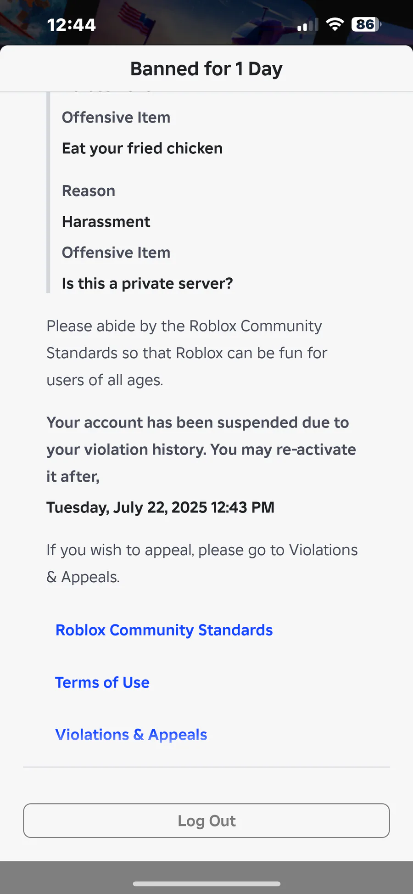Screen dimensions: 413x894
Task: Open the Roblox Community Standards link
Action: (x=164, y=630)
